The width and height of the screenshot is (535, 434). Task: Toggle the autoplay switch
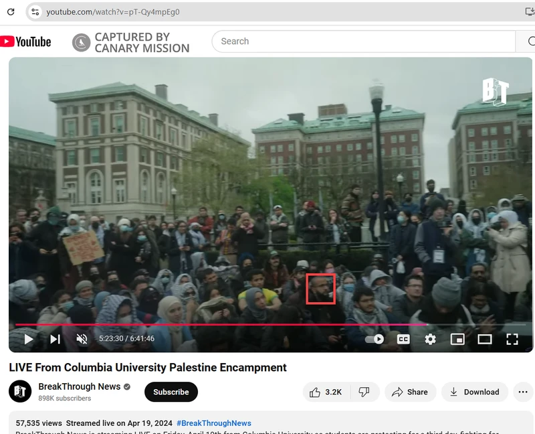[374, 339]
